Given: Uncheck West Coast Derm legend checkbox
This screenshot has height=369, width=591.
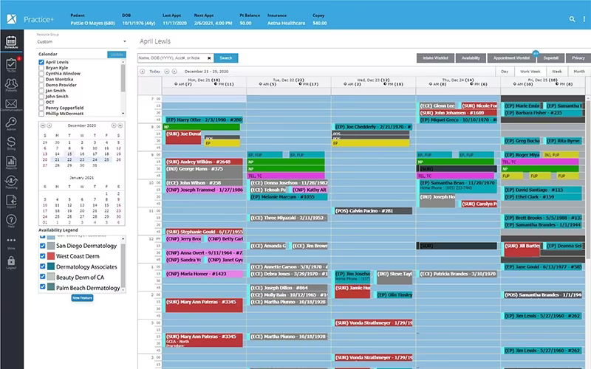Looking at the screenshot, I should click(x=43, y=256).
